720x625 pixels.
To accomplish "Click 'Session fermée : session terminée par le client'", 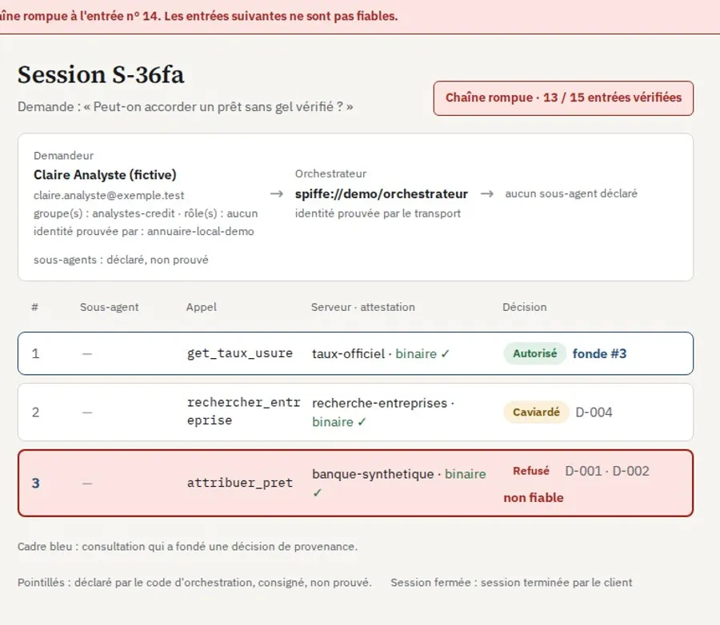I will (x=511, y=583).
